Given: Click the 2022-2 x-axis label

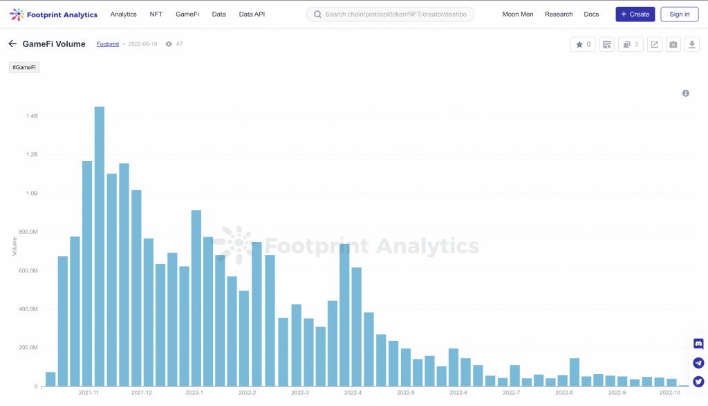Looking at the screenshot, I should [247, 392].
